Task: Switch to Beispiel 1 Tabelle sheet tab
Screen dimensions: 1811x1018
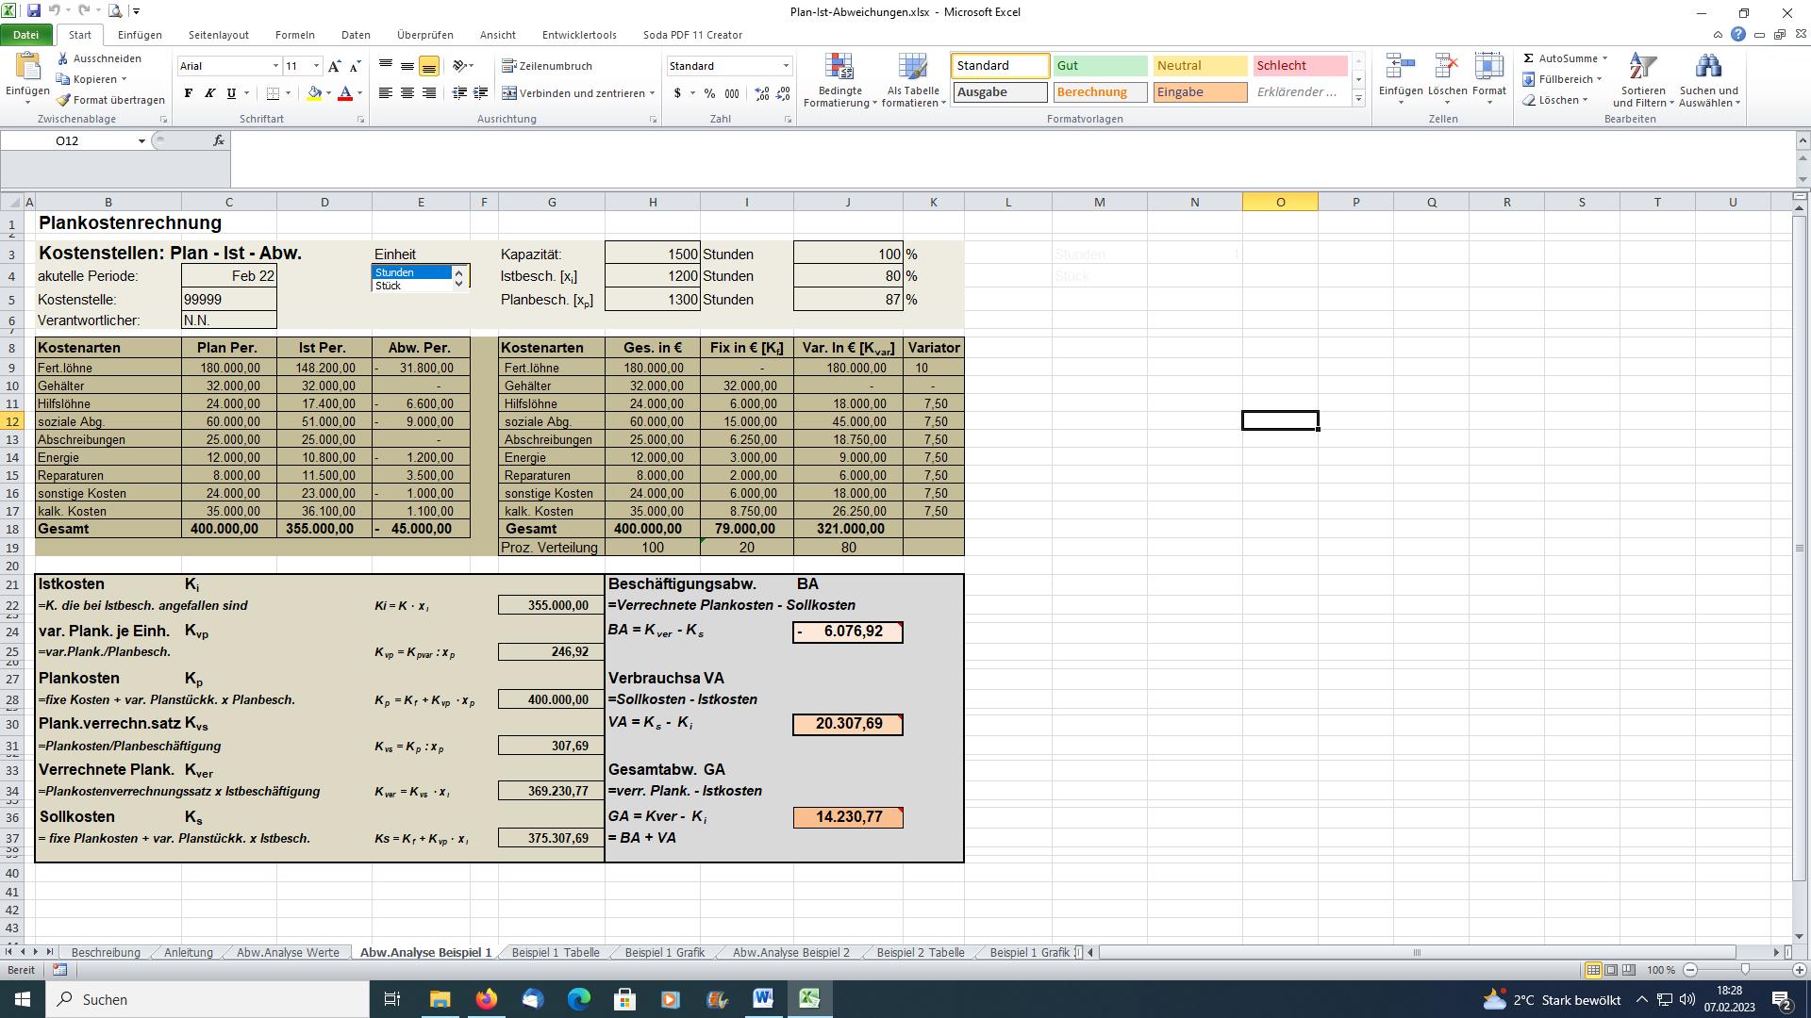Action: tap(555, 953)
